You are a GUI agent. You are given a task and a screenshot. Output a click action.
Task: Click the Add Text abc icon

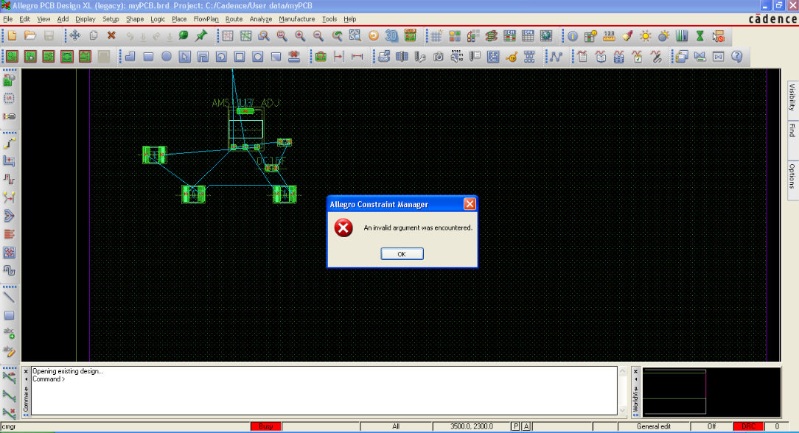click(9, 334)
